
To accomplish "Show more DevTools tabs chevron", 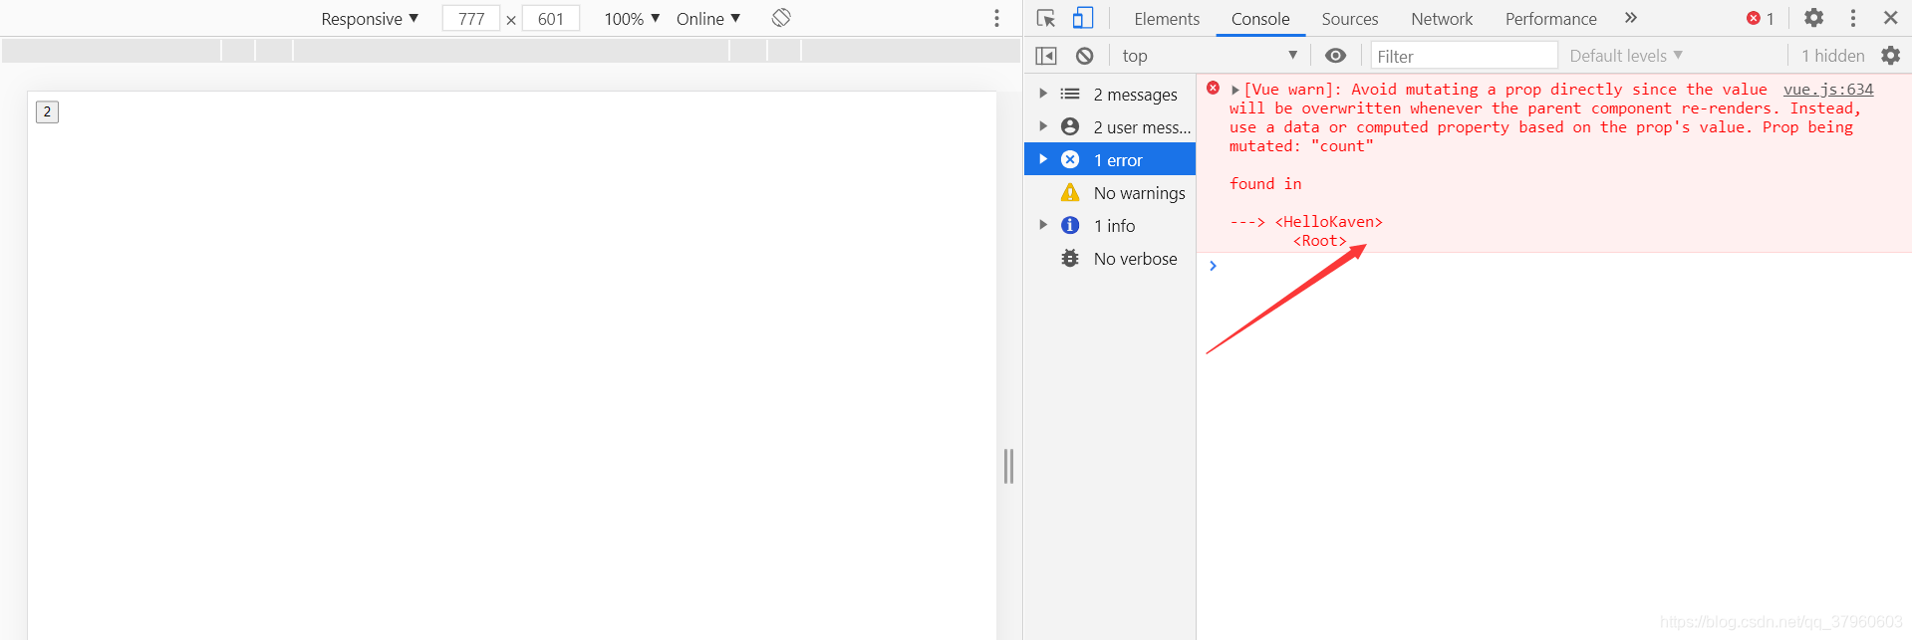I will [x=1631, y=18].
